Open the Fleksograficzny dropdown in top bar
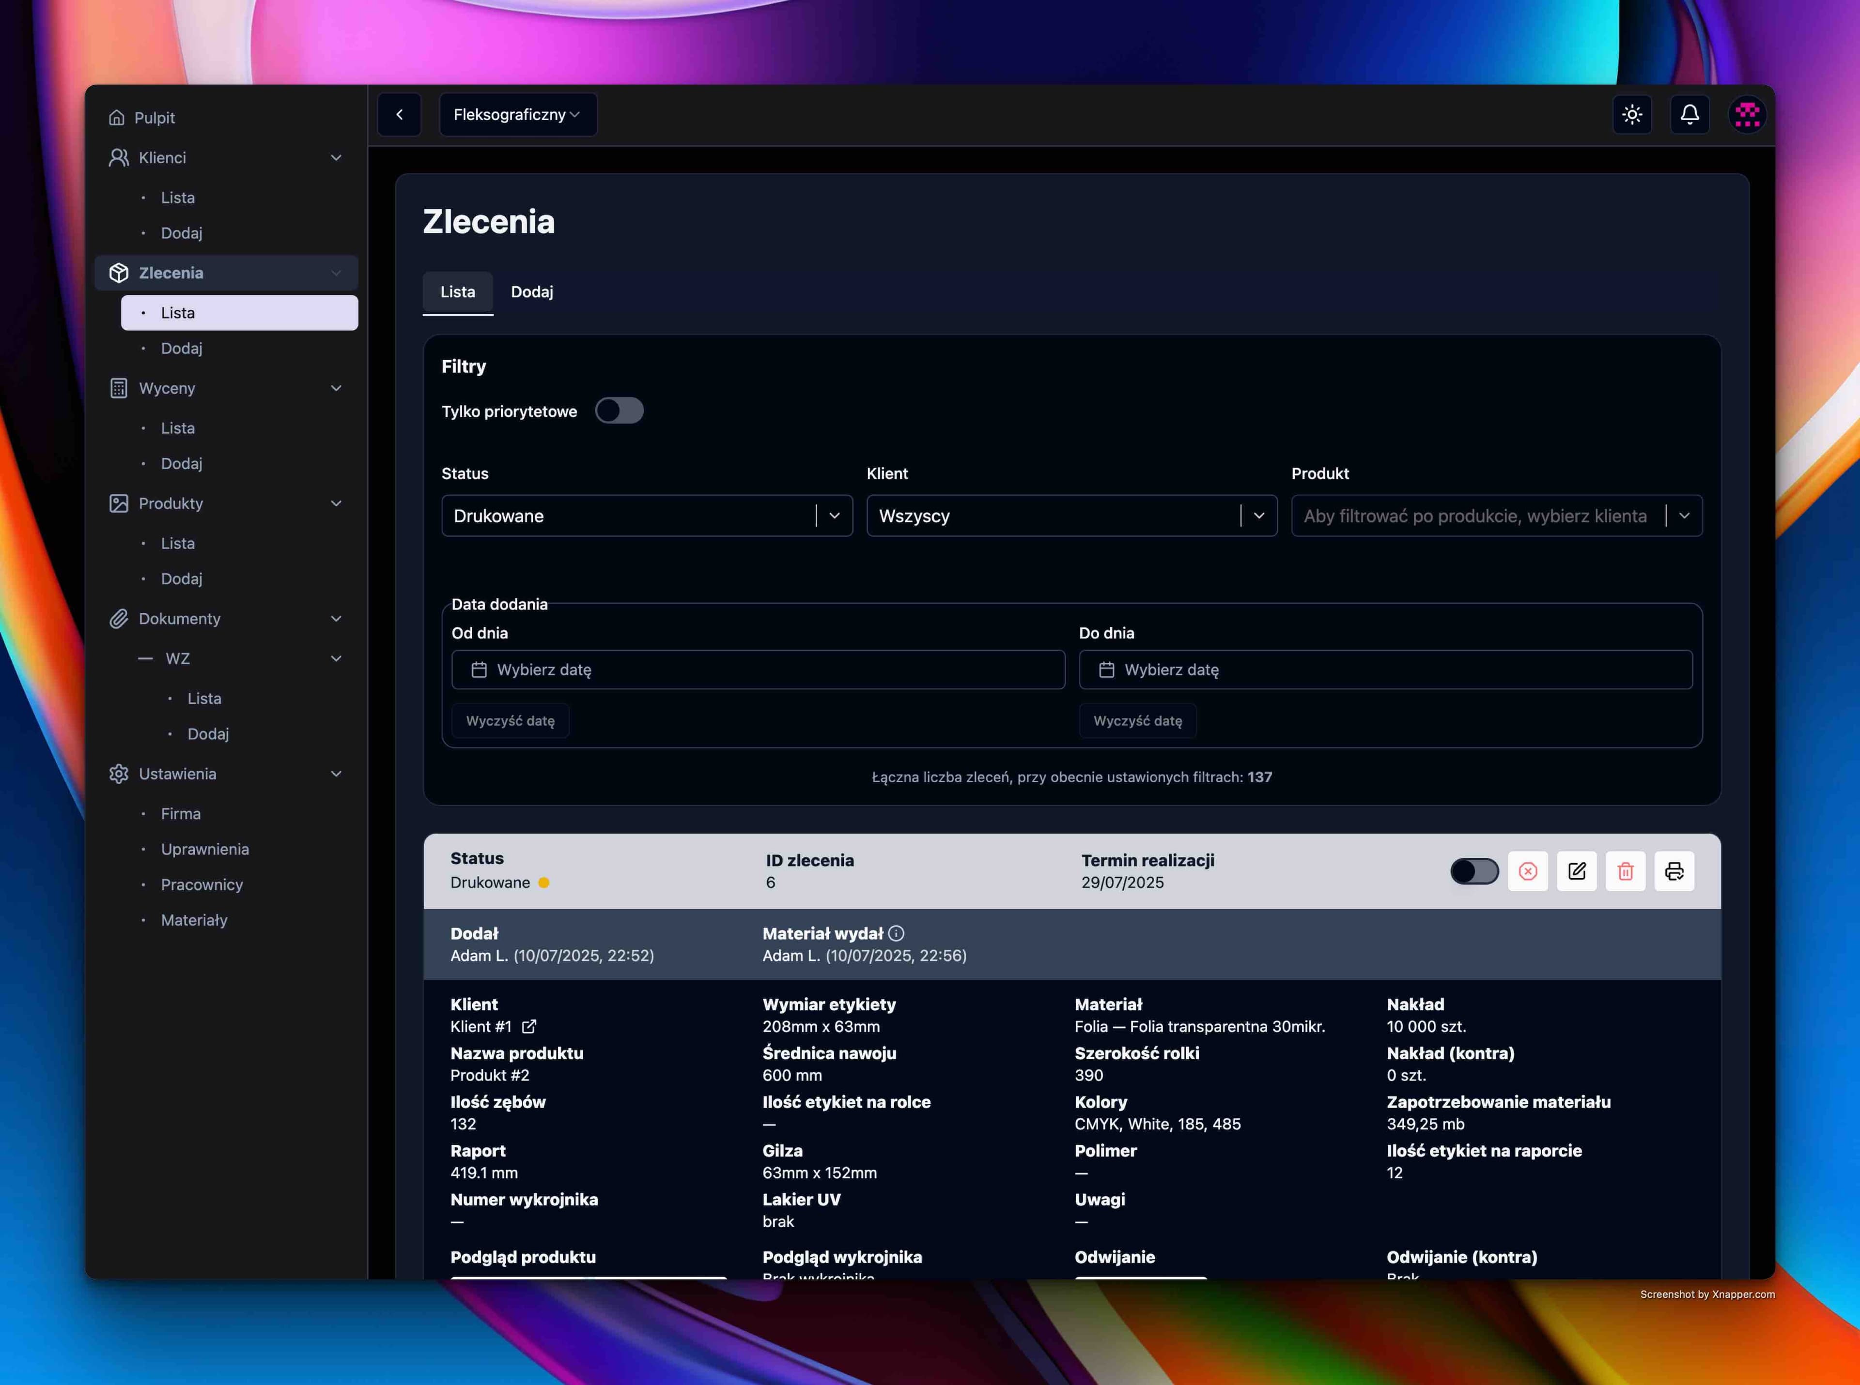The image size is (1860, 1385). point(518,115)
